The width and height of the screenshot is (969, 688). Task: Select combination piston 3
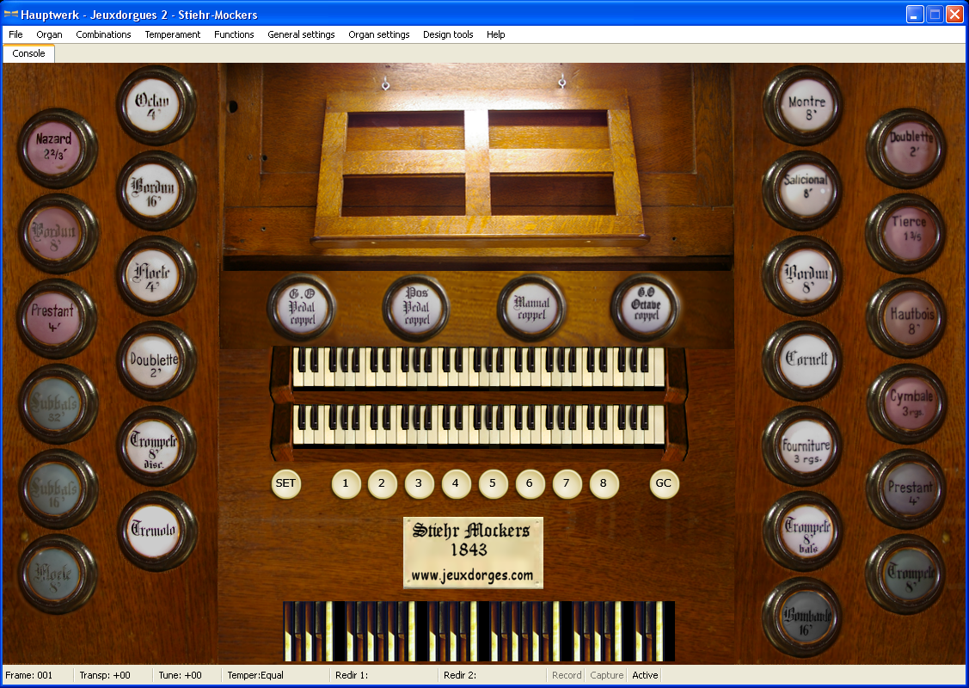click(x=419, y=483)
